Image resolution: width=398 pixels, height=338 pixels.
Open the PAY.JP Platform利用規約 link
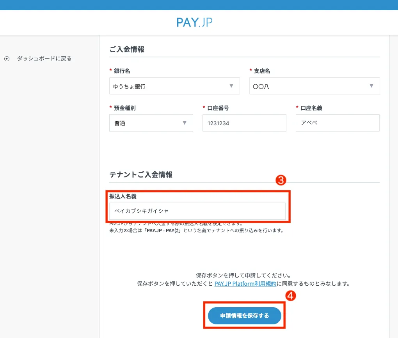[x=245, y=284]
